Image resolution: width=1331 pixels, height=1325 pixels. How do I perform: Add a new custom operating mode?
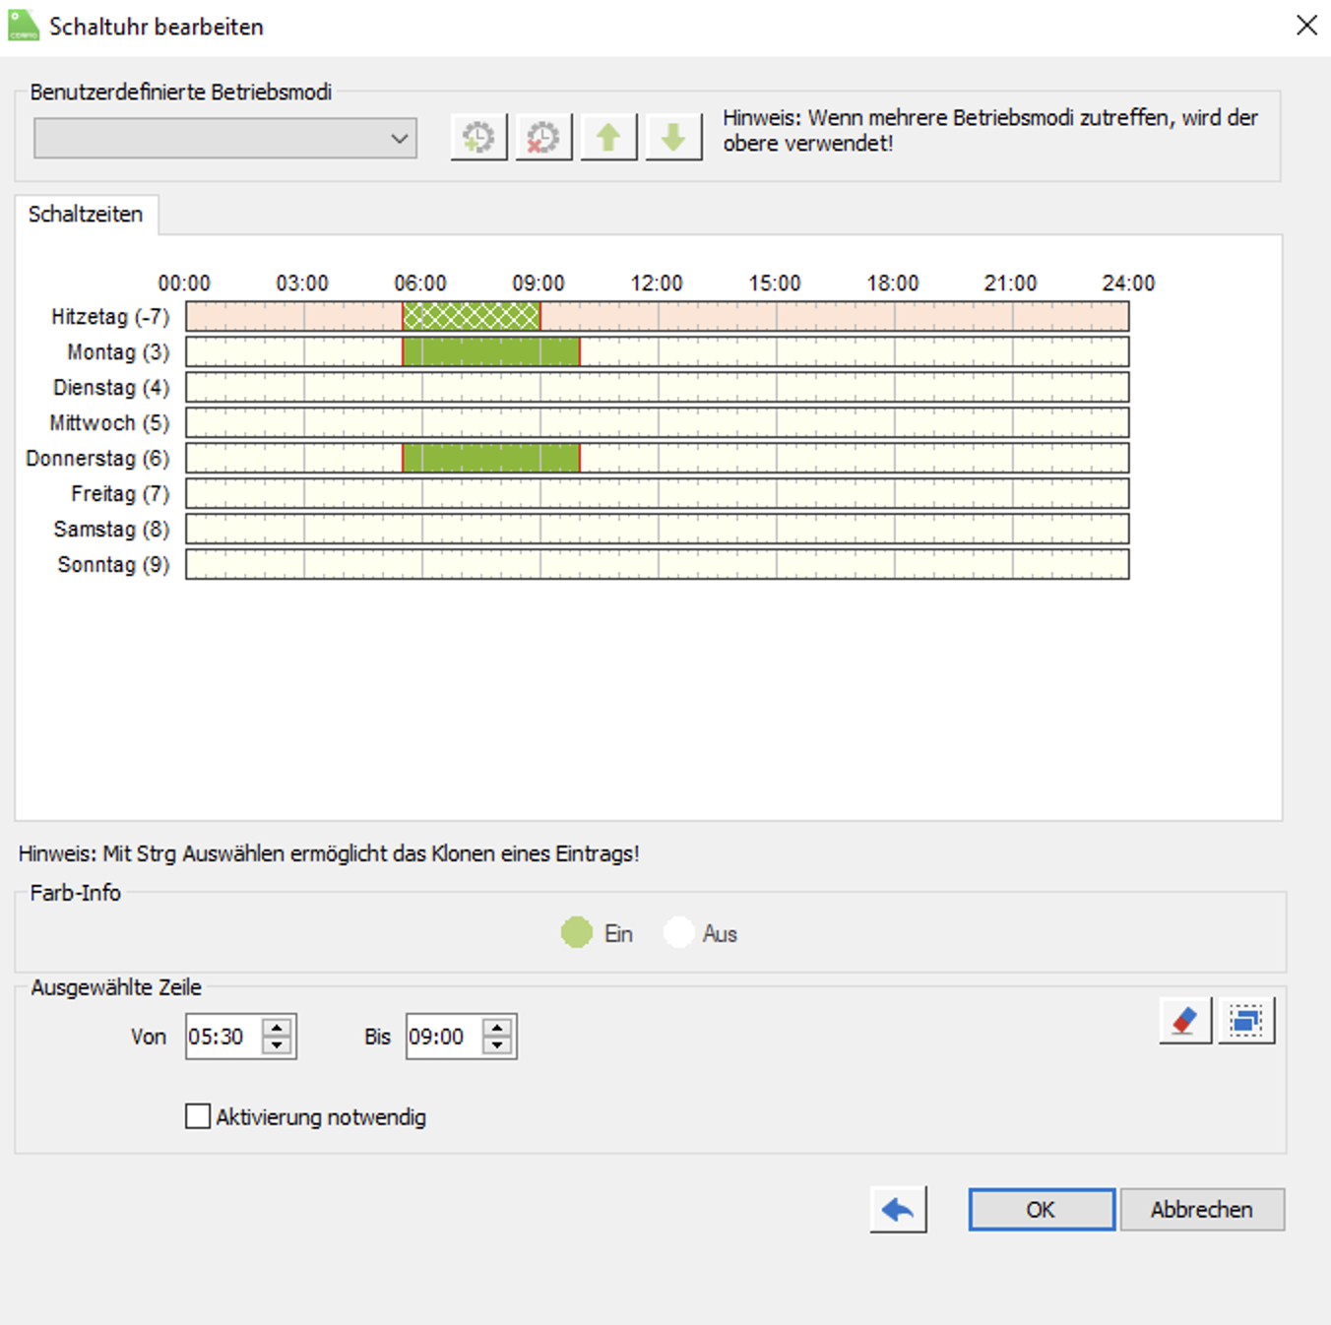tap(478, 137)
